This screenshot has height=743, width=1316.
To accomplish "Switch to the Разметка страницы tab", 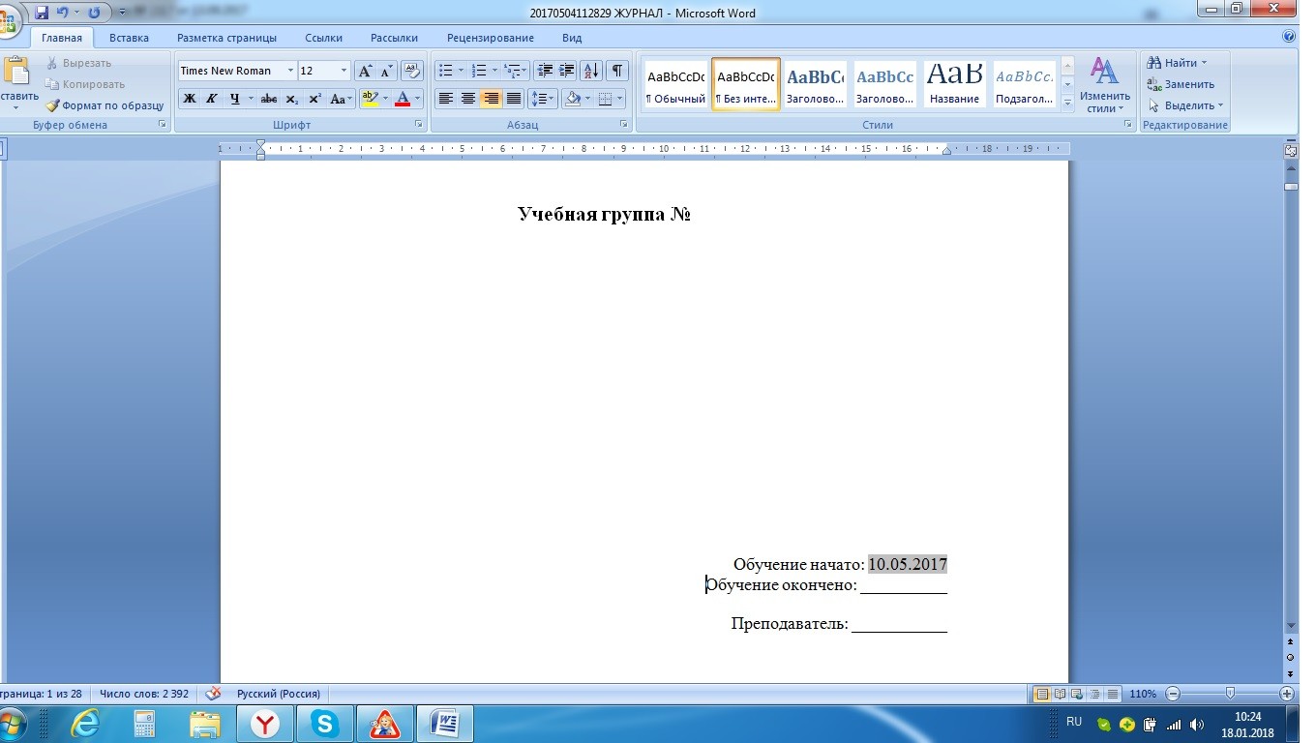I will coord(226,38).
